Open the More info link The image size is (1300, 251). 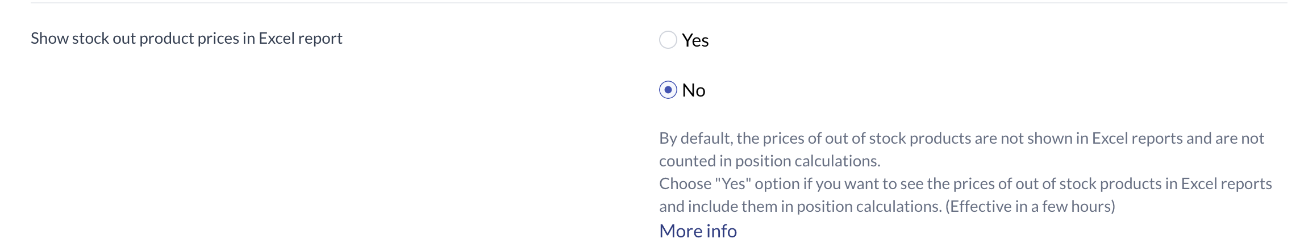(698, 231)
